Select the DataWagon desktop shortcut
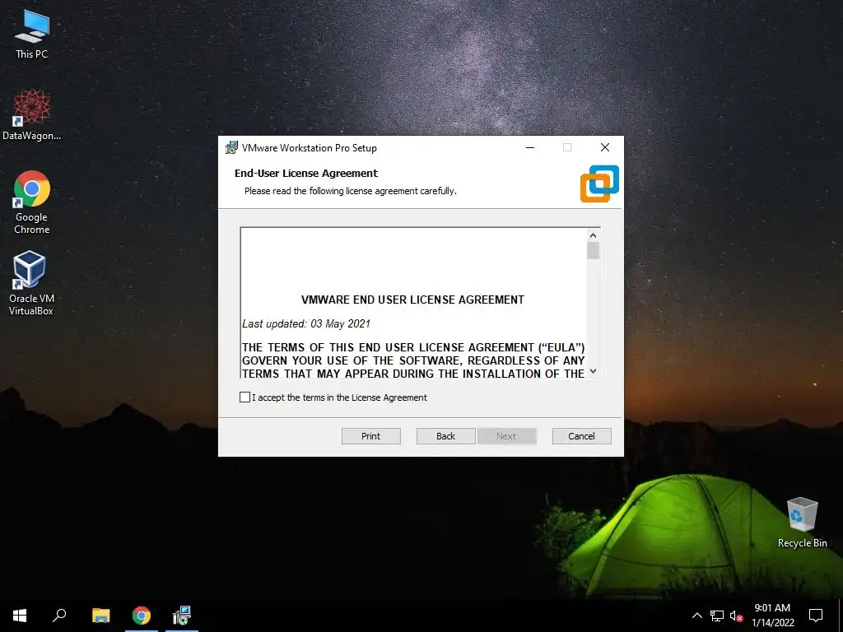This screenshot has width=843, height=632. 32,115
